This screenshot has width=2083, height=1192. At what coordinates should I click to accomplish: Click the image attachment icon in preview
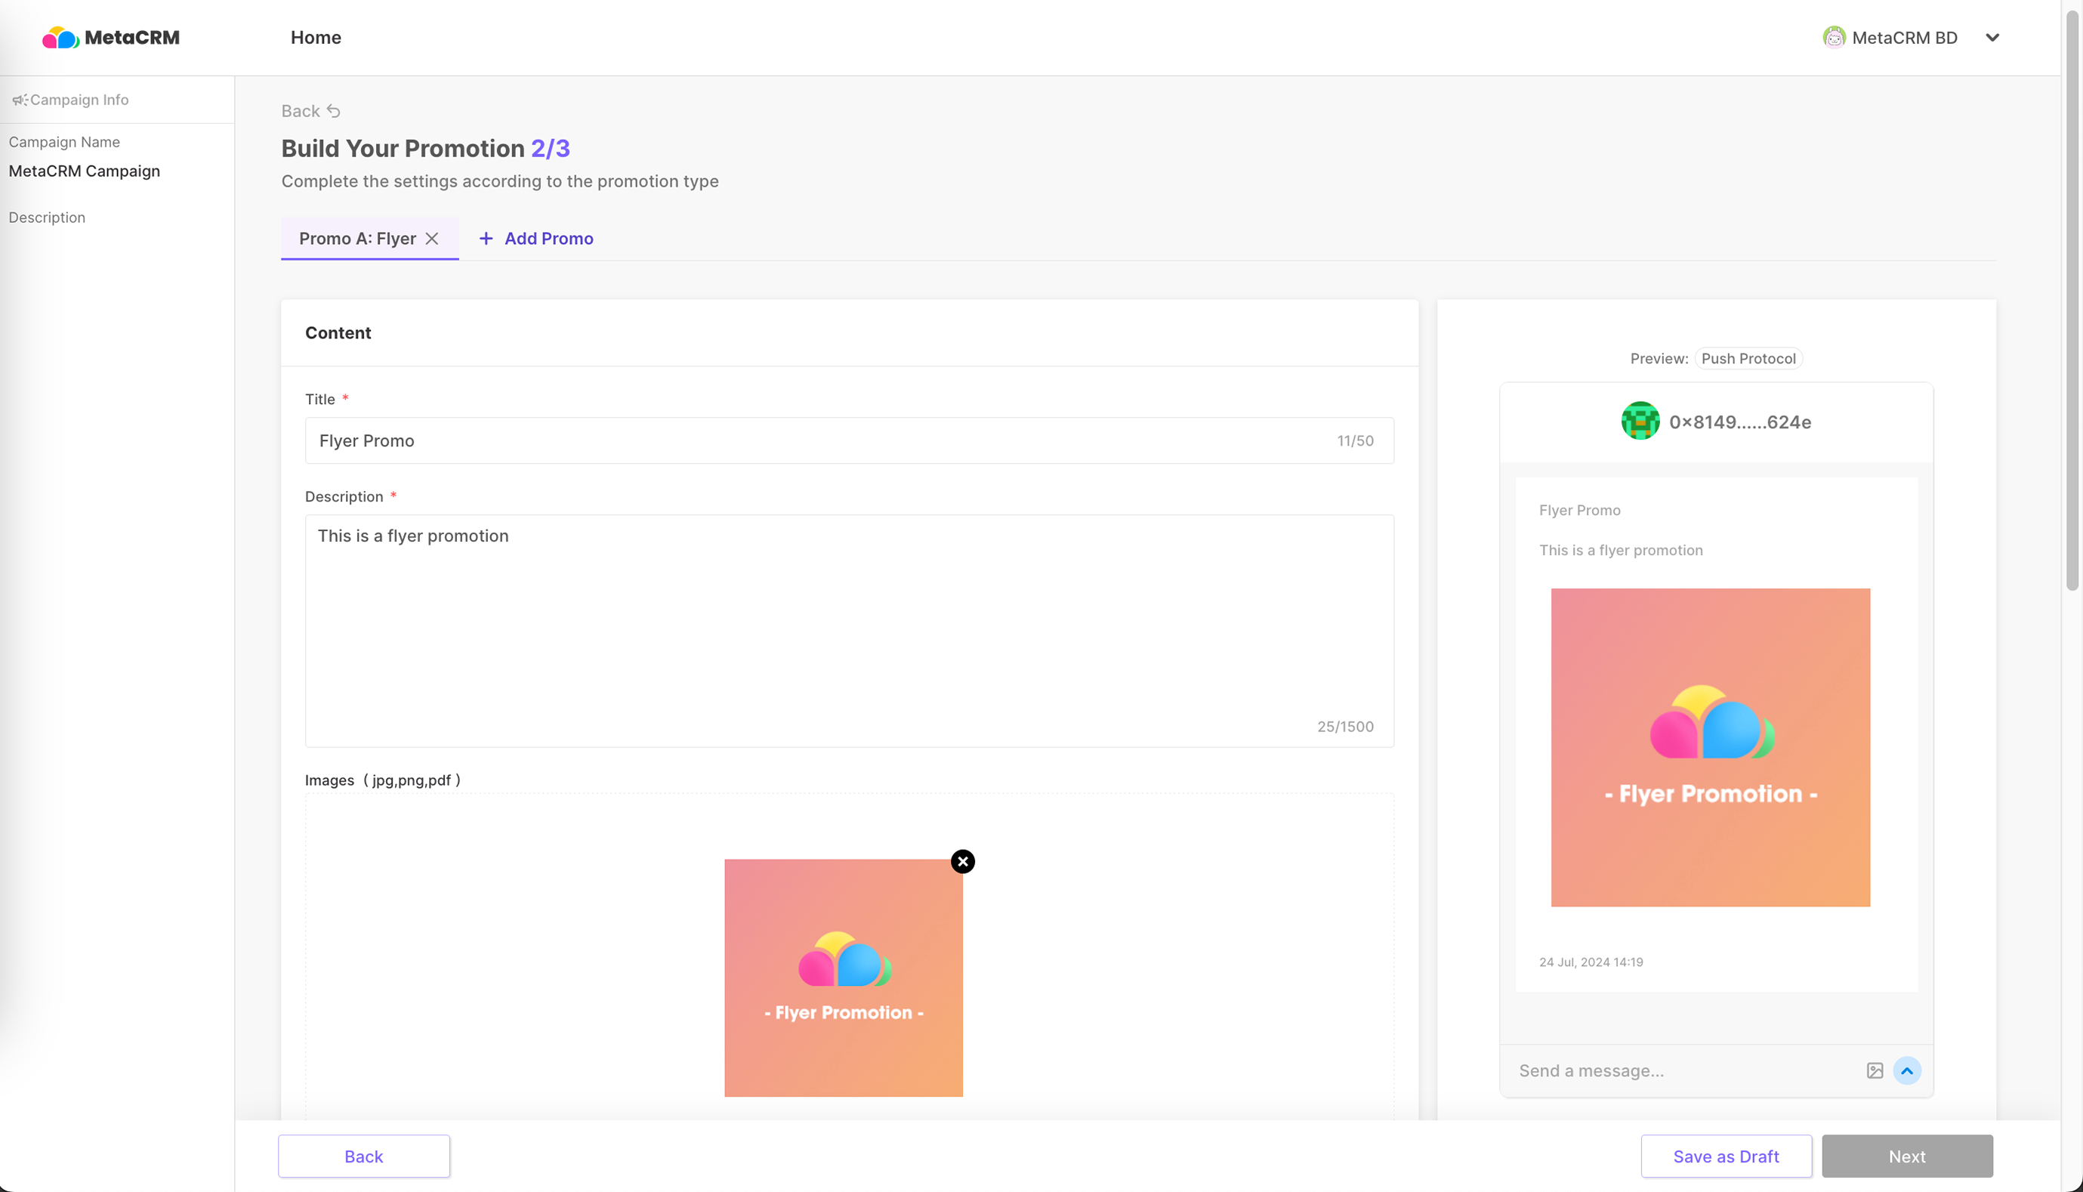coord(1875,1071)
